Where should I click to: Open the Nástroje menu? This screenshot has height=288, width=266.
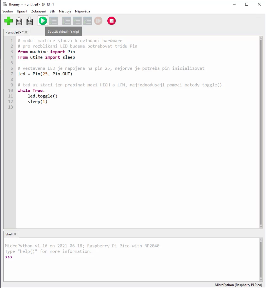click(65, 11)
